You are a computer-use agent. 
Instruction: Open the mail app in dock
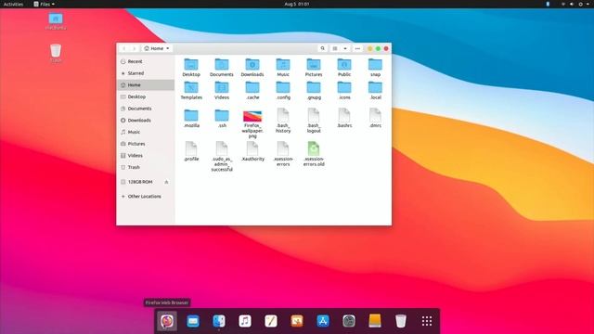pos(193,321)
